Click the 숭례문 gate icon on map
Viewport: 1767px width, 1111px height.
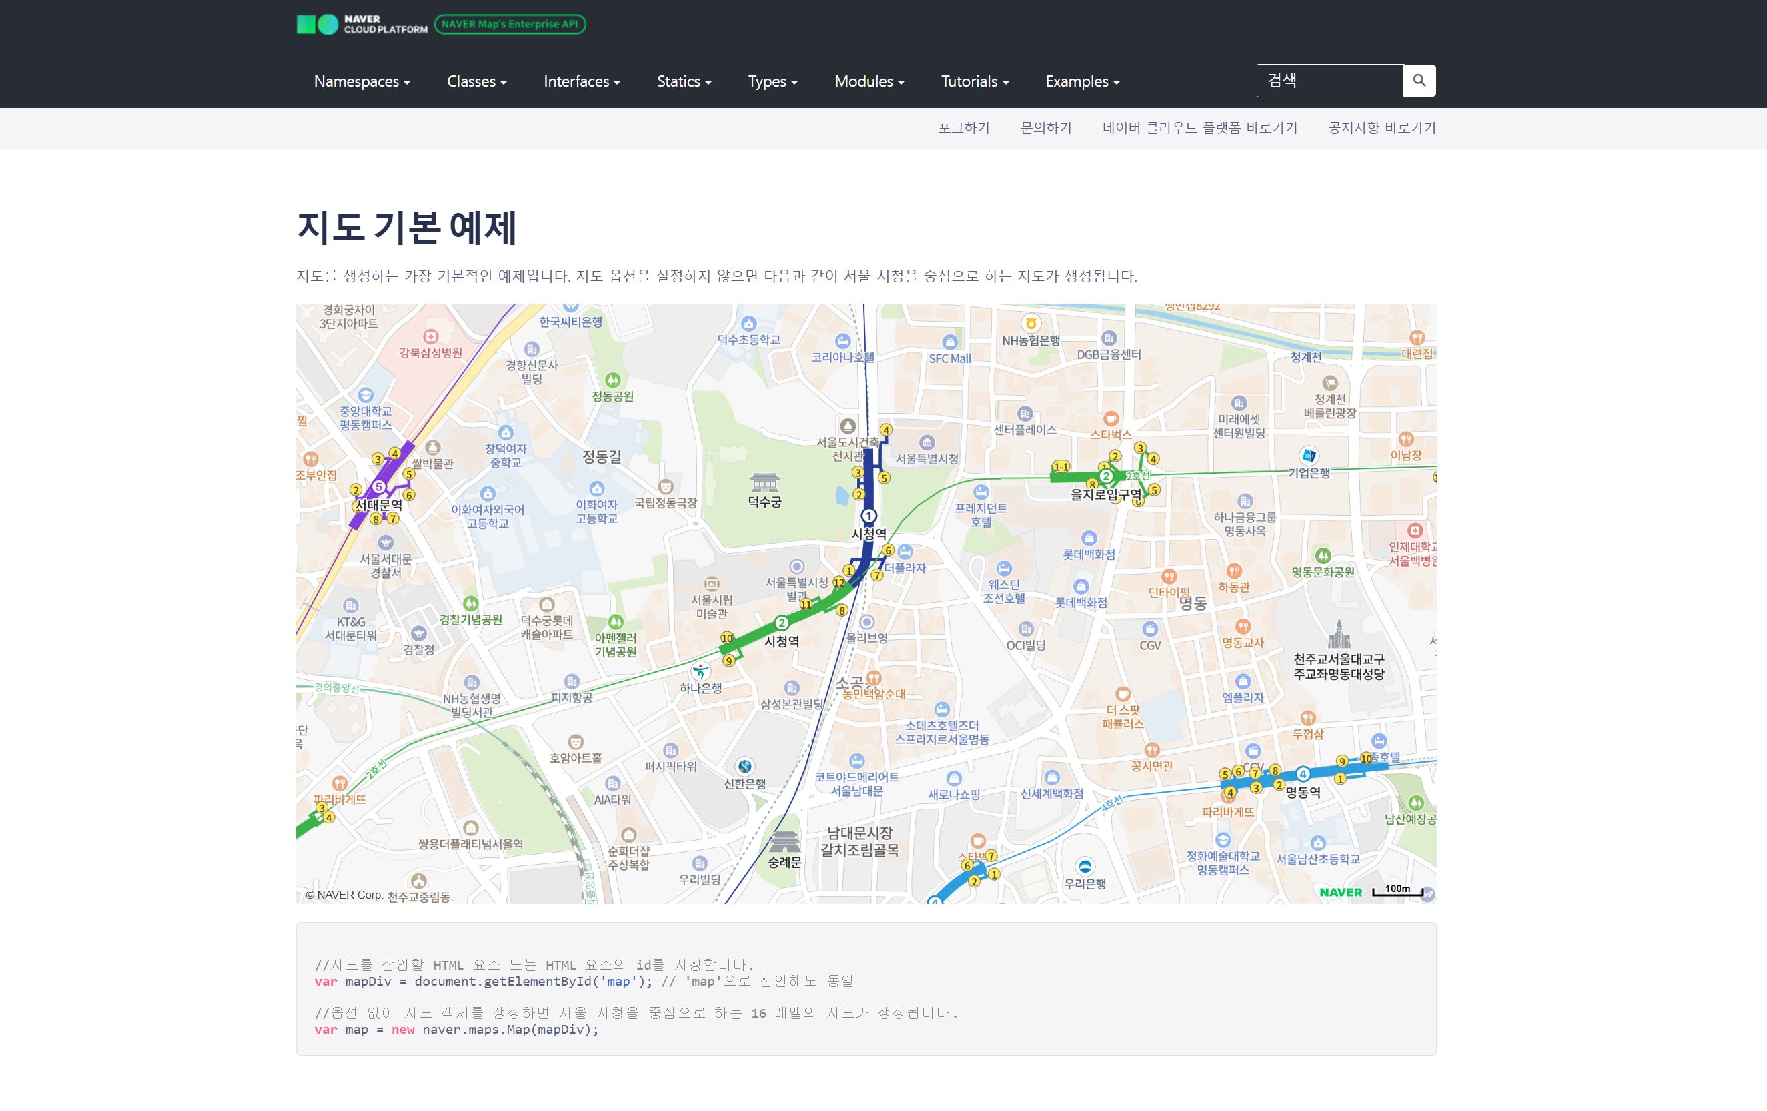coord(784,841)
